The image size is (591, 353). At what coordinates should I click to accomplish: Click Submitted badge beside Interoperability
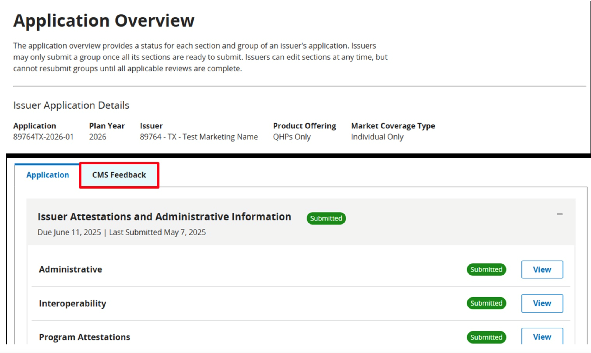[486, 303]
